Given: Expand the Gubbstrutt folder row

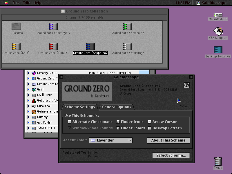Looking at the screenshot, I should [x=28, y=100].
